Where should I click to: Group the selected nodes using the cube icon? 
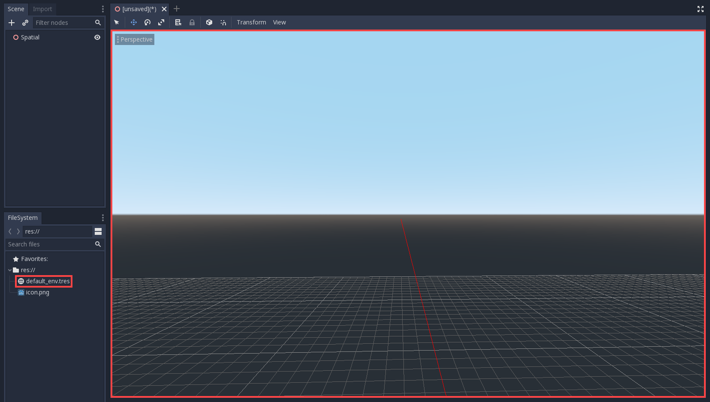pos(209,22)
